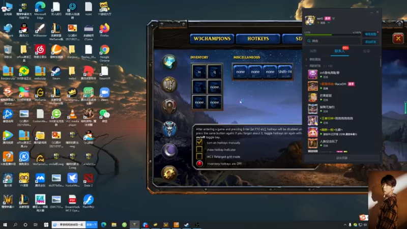This screenshot has width=407, height=229.
Task: Launch Firefox from the desktop
Action: [x=104, y=30]
